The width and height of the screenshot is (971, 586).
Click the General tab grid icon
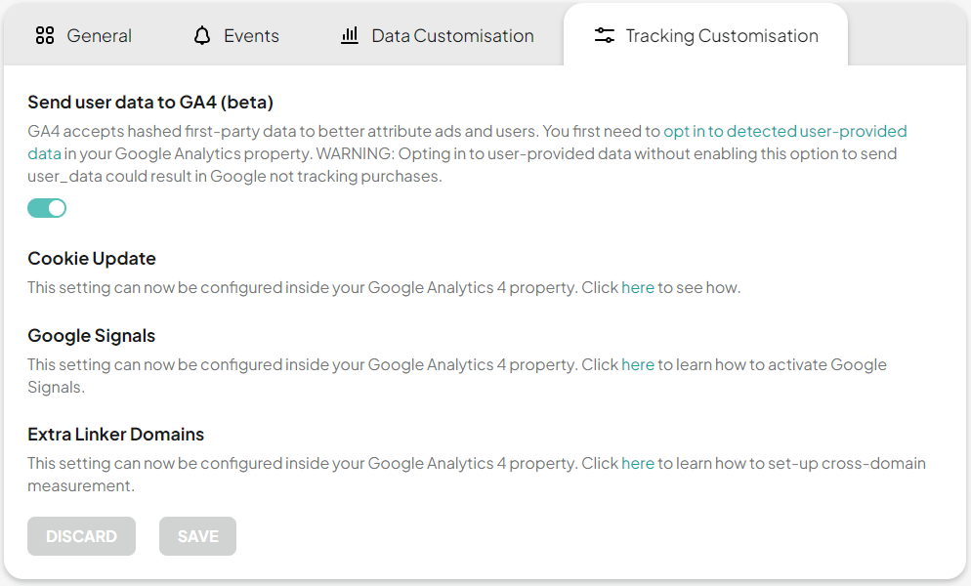click(45, 35)
